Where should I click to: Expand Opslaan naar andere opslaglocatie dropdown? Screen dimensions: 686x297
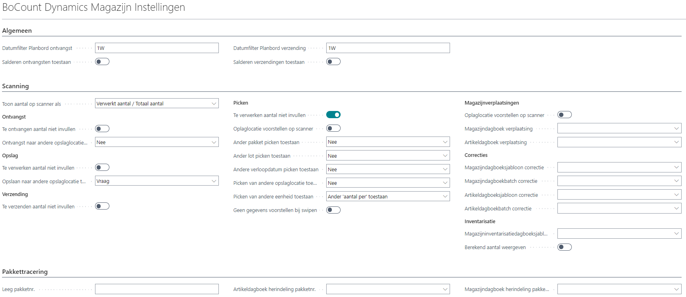pos(157,181)
